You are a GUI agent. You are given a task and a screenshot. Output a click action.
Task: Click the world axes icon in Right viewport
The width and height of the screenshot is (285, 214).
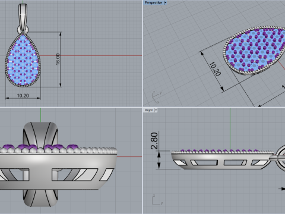pyautogui.click(x=157, y=200)
